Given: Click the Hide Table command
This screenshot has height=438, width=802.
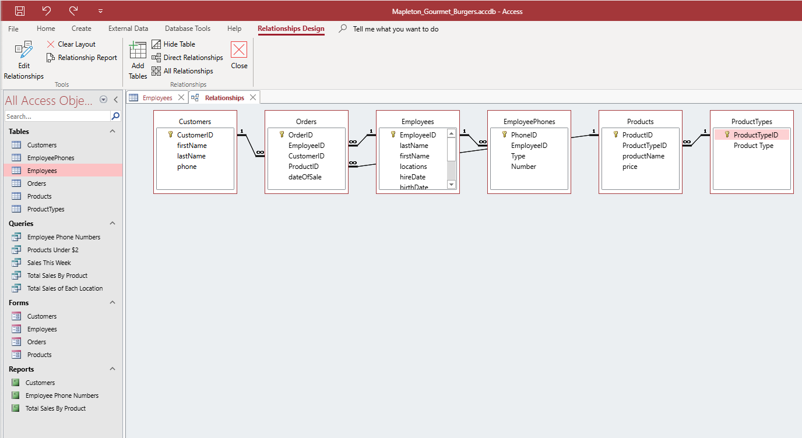Looking at the screenshot, I should pos(173,44).
